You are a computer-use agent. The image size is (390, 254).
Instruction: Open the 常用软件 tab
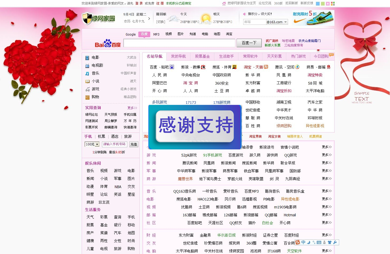pos(250,56)
